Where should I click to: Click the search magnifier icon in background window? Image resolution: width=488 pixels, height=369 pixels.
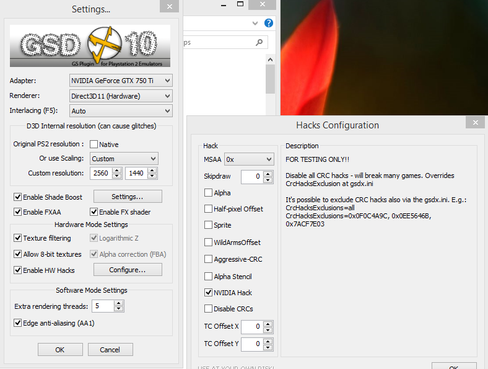(x=259, y=42)
